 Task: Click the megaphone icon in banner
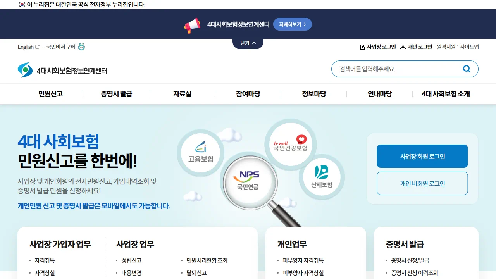point(192,26)
